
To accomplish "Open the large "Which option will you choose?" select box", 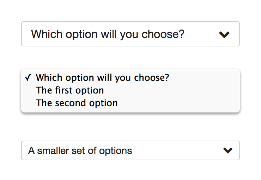I will [x=130, y=34].
